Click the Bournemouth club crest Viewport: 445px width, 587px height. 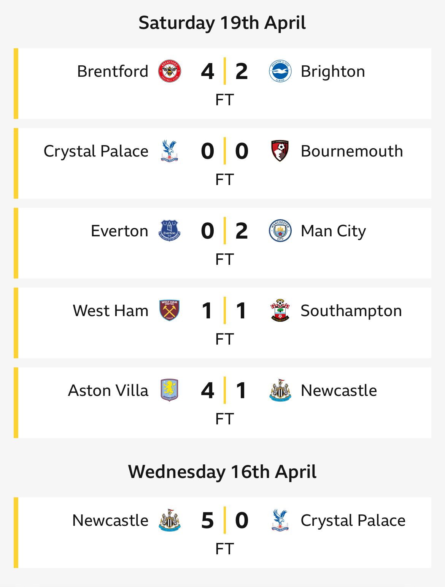tap(280, 151)
